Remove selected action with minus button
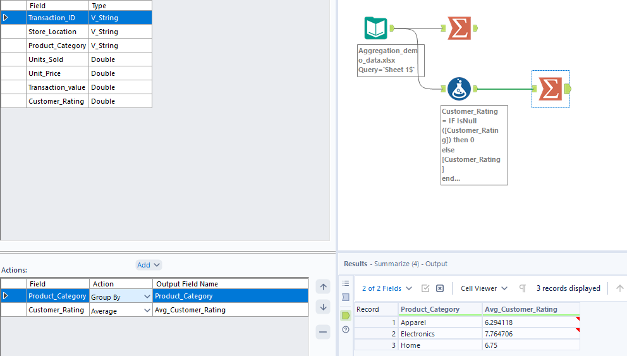This screenshot has width=627, height=356. [x=323, y=332]
